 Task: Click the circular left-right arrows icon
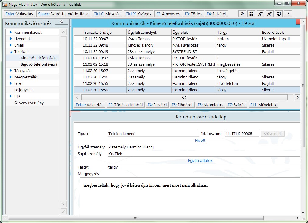click(278, 14)
